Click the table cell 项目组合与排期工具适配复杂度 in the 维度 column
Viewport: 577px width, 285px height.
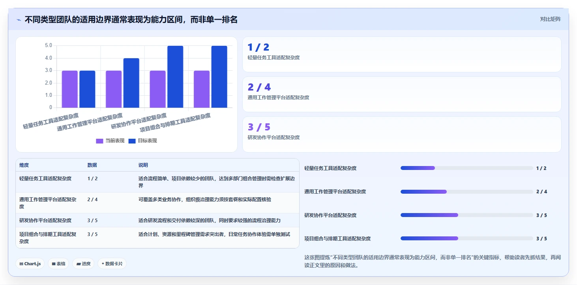[48, 238]
